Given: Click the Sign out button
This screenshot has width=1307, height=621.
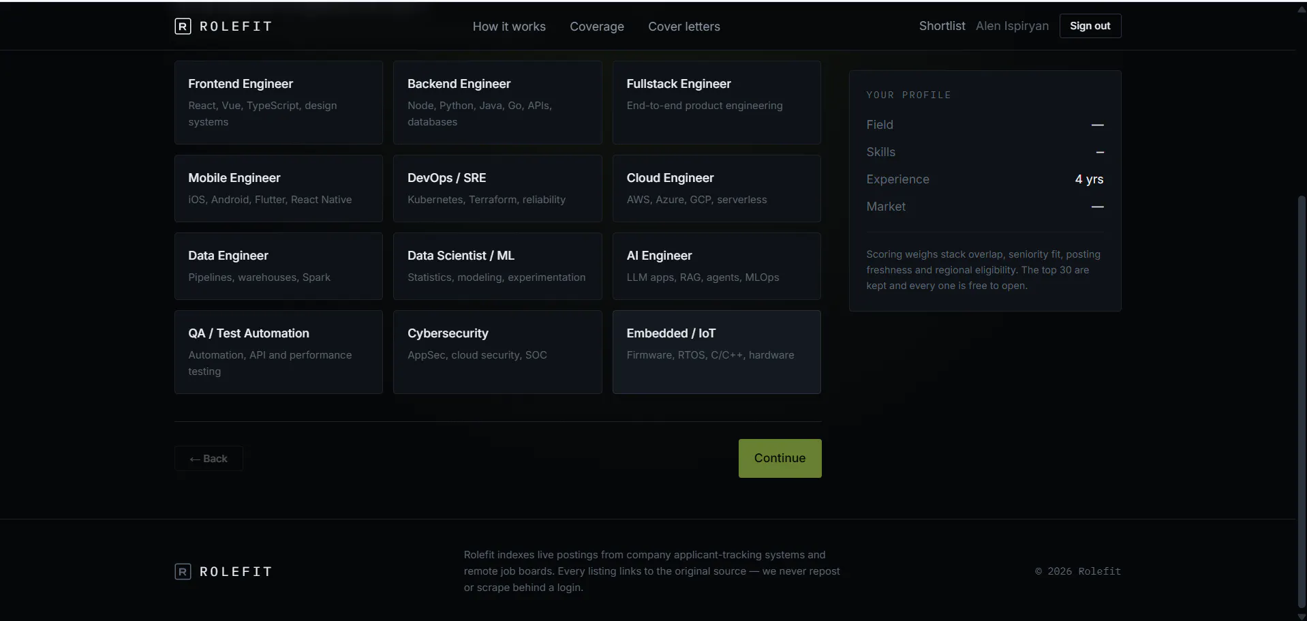Looking at the screenshot, I should click(x=1090, y=26).
